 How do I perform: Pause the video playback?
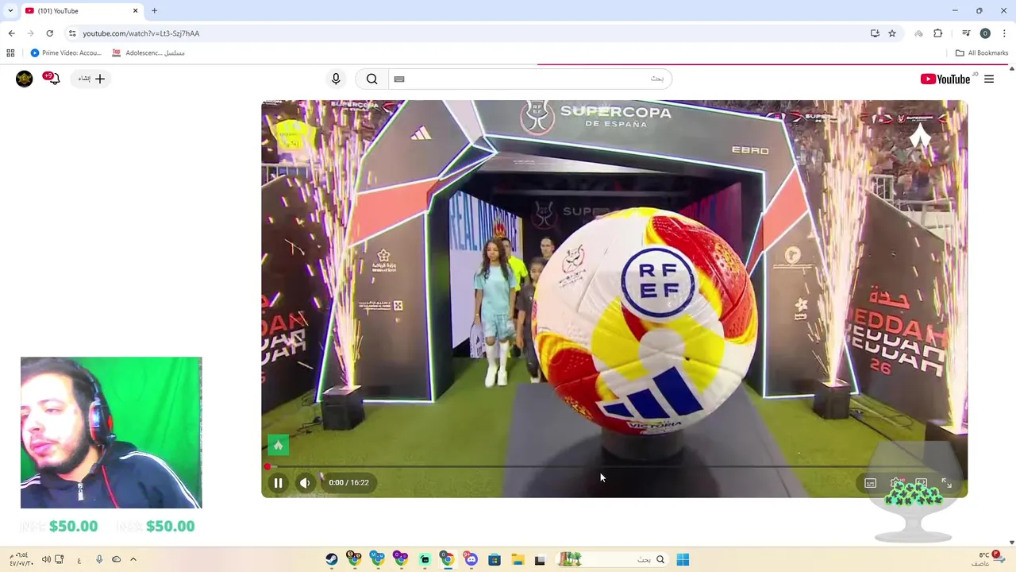278,482
